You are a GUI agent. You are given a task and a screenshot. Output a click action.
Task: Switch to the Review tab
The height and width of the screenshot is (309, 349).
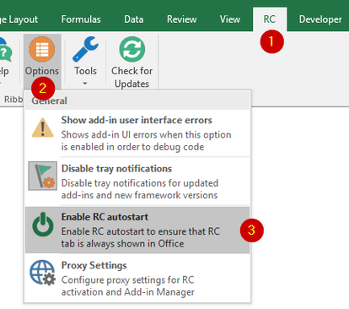(x=181, y=19)
